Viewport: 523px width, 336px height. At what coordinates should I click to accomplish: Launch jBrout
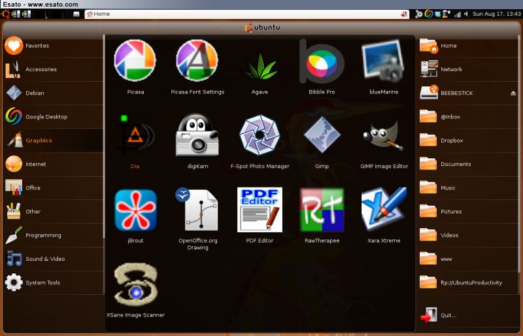click(135, 216)
